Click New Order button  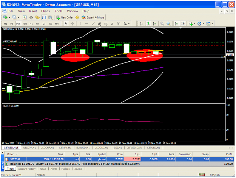pos(65,17)
